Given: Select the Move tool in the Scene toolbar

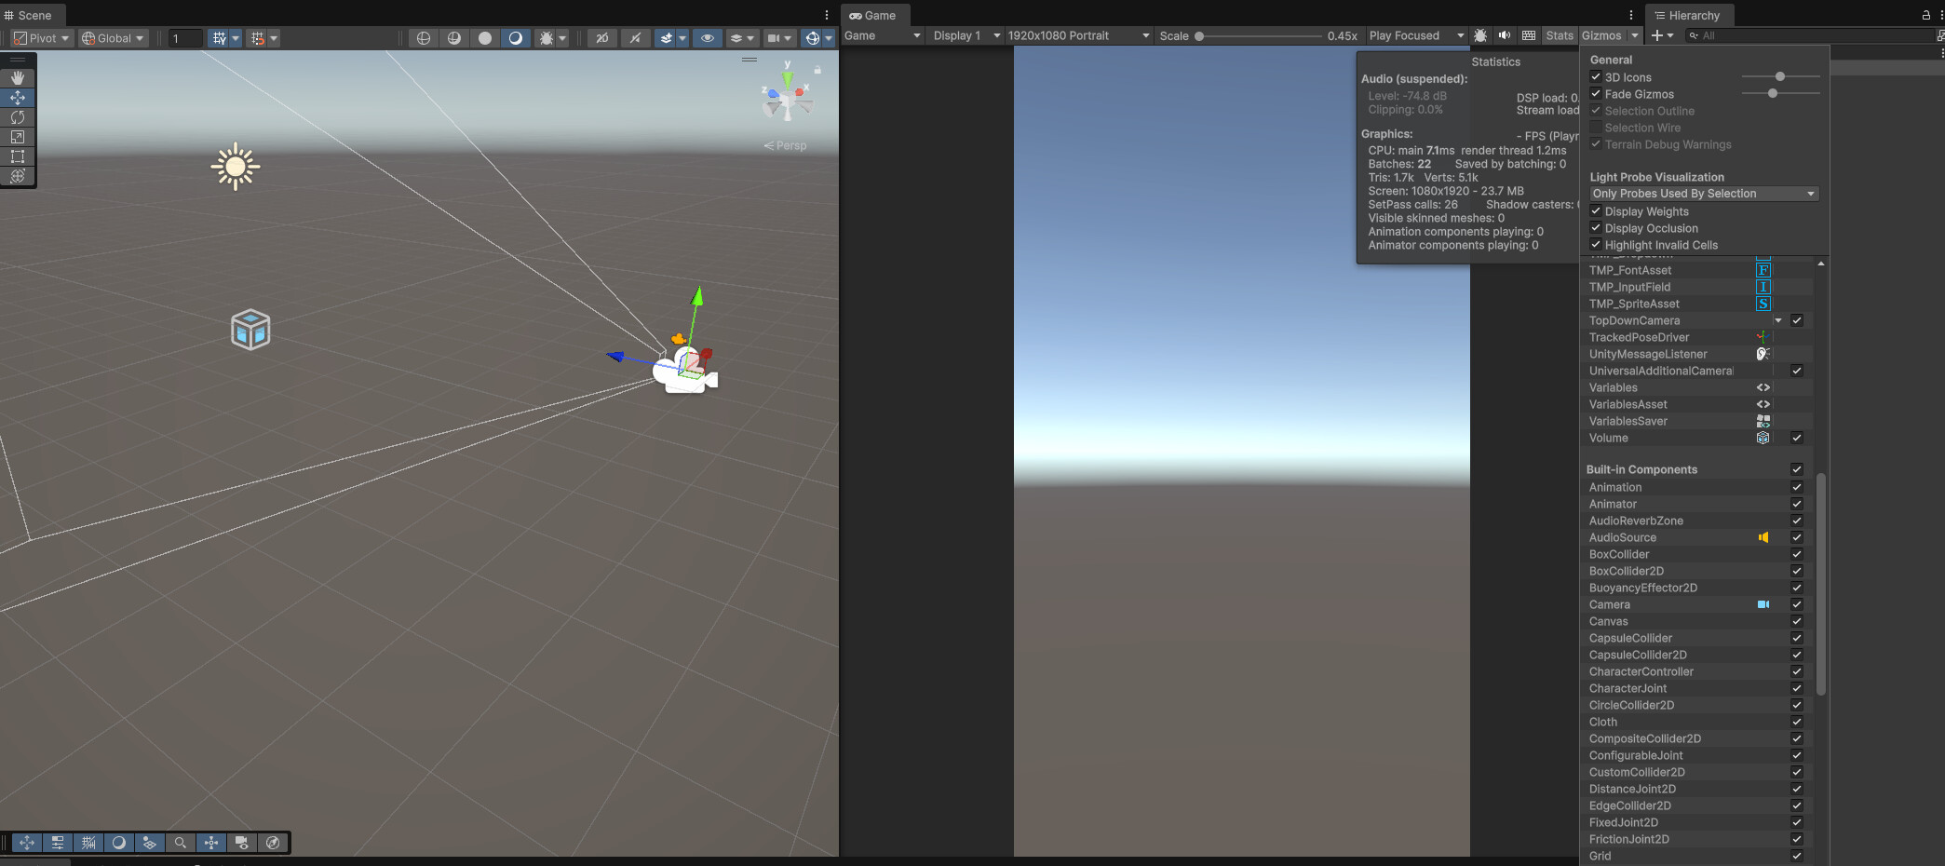Looking at the screenshot, I should click(x=18, y=98).
